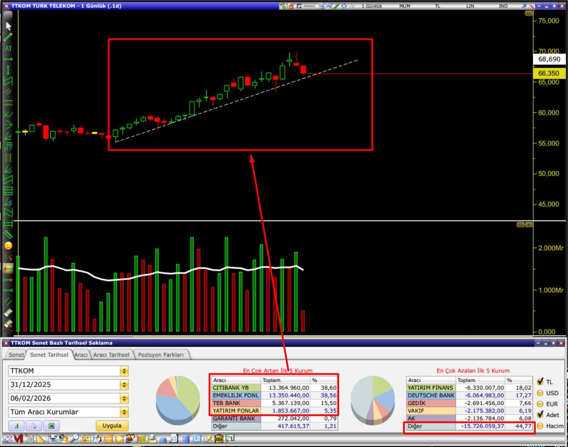Image resolution: width=568 pixels, height=447 pixels.
Task: Select the USD currency radio option
Action: (x=540, y=393)
